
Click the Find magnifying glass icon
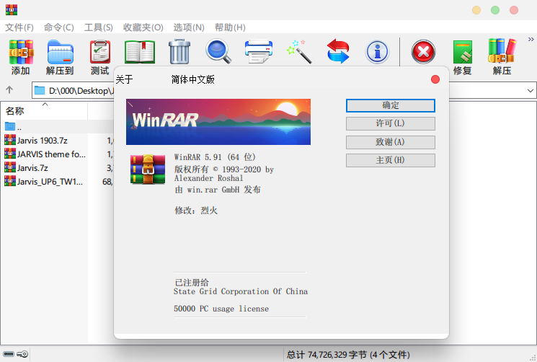pos(218,51)
